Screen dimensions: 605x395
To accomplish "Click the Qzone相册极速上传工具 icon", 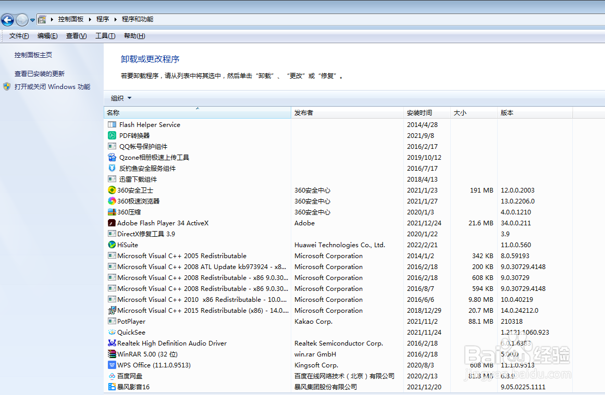I will tap(112, 157).
